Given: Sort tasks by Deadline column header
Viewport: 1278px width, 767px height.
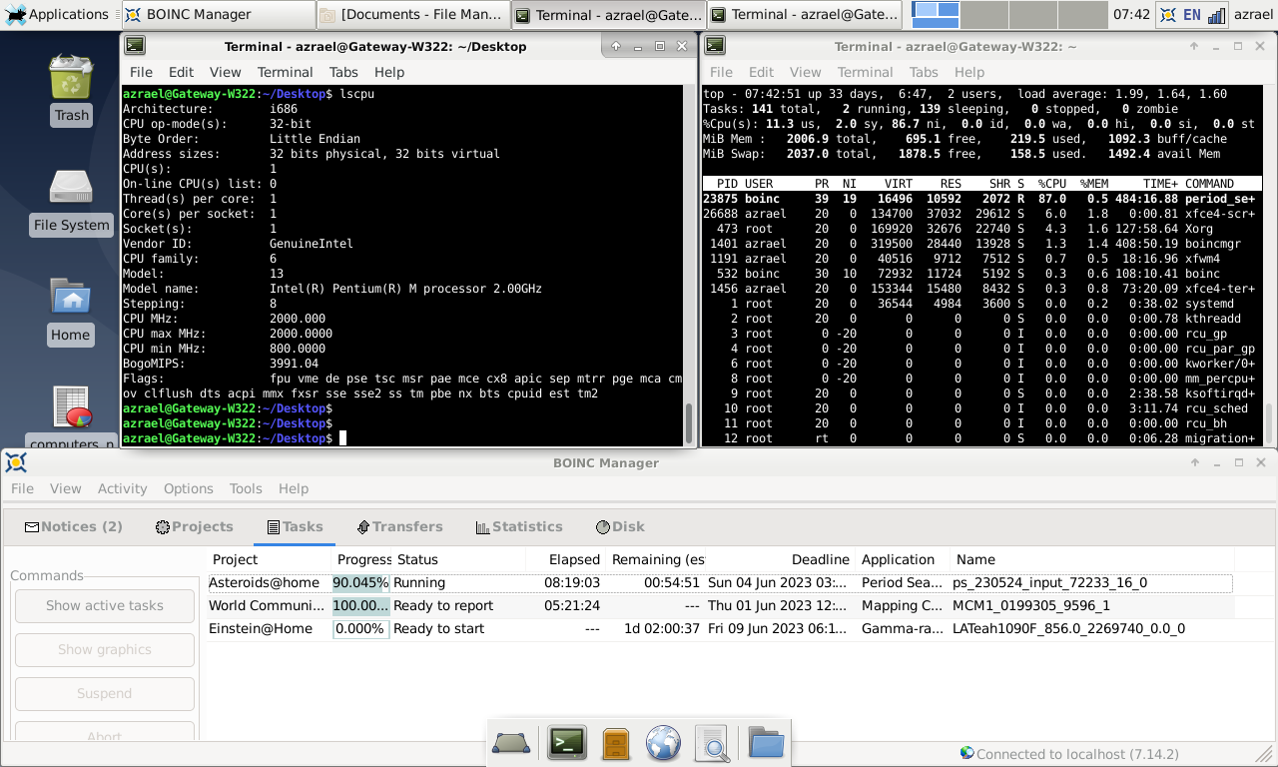Looking at the screenshot, I should [x=782, y=559].
